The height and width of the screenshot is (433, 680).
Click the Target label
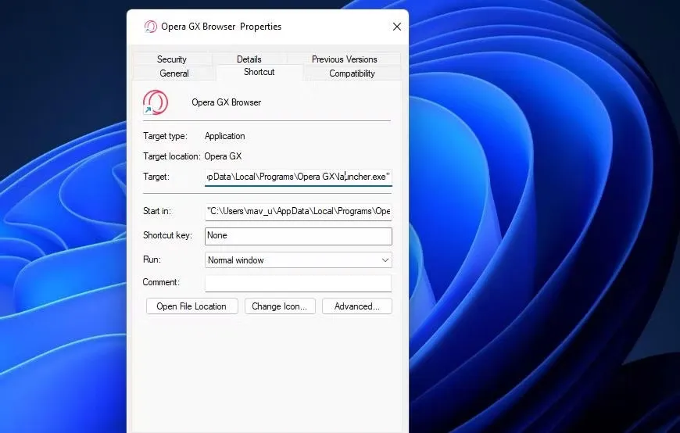(156, 177)
